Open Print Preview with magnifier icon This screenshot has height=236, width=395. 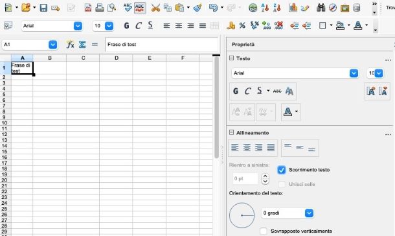coord(111,8)
